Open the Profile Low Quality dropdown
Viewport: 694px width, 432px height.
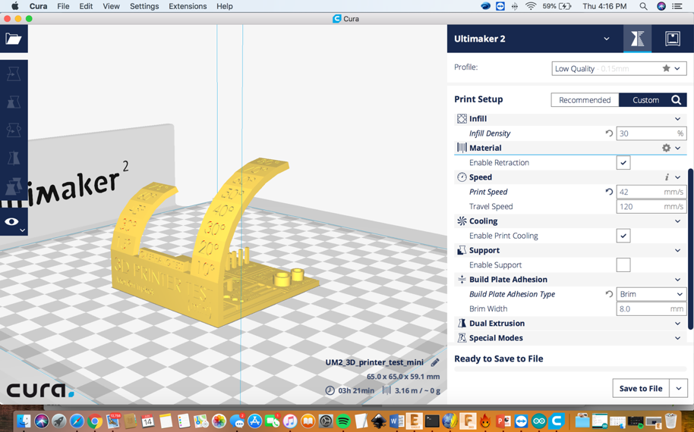tap(619, 68)
